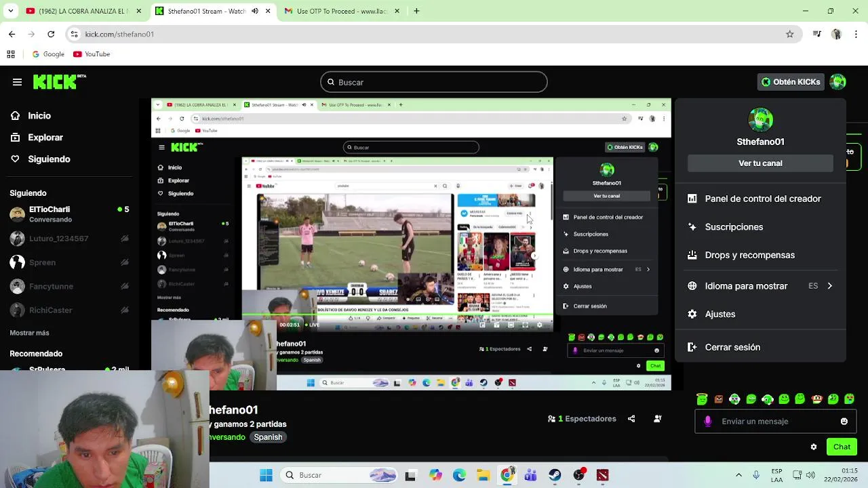Open the Kick hamburger sidebar menu
The image size is (868, 488).
(17, 82)
